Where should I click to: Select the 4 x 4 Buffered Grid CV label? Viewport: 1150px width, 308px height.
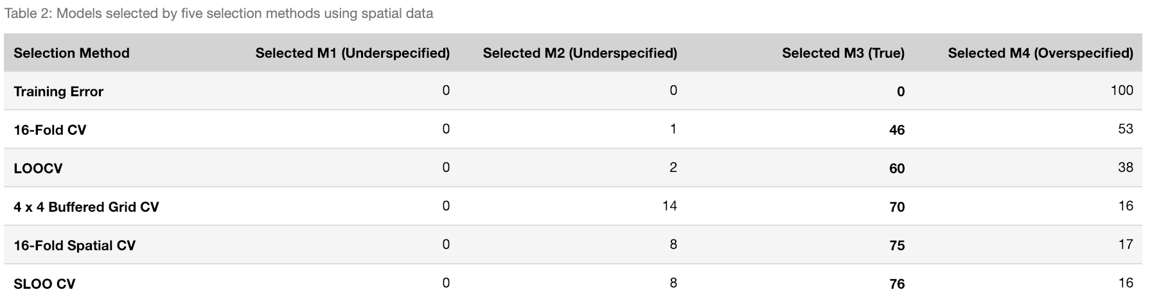pos(86,207)
